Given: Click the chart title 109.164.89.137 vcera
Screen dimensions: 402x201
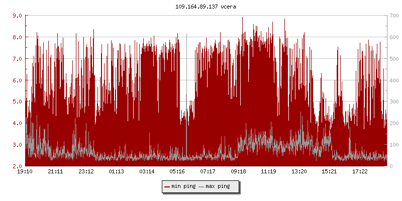Looking at the screenshot, I should click(x=206, y=7).
